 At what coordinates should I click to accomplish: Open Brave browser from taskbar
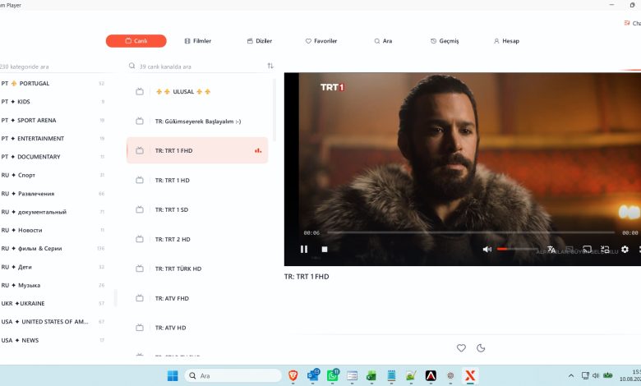(293, 376)
